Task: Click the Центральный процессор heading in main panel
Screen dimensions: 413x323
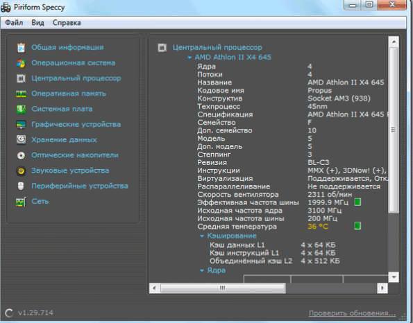Action: [217, 47]
